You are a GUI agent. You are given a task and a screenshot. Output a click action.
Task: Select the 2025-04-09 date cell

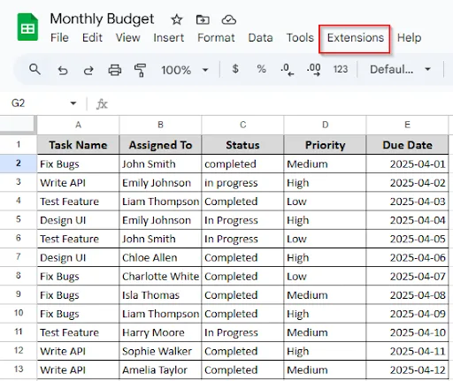pos(407,314)
